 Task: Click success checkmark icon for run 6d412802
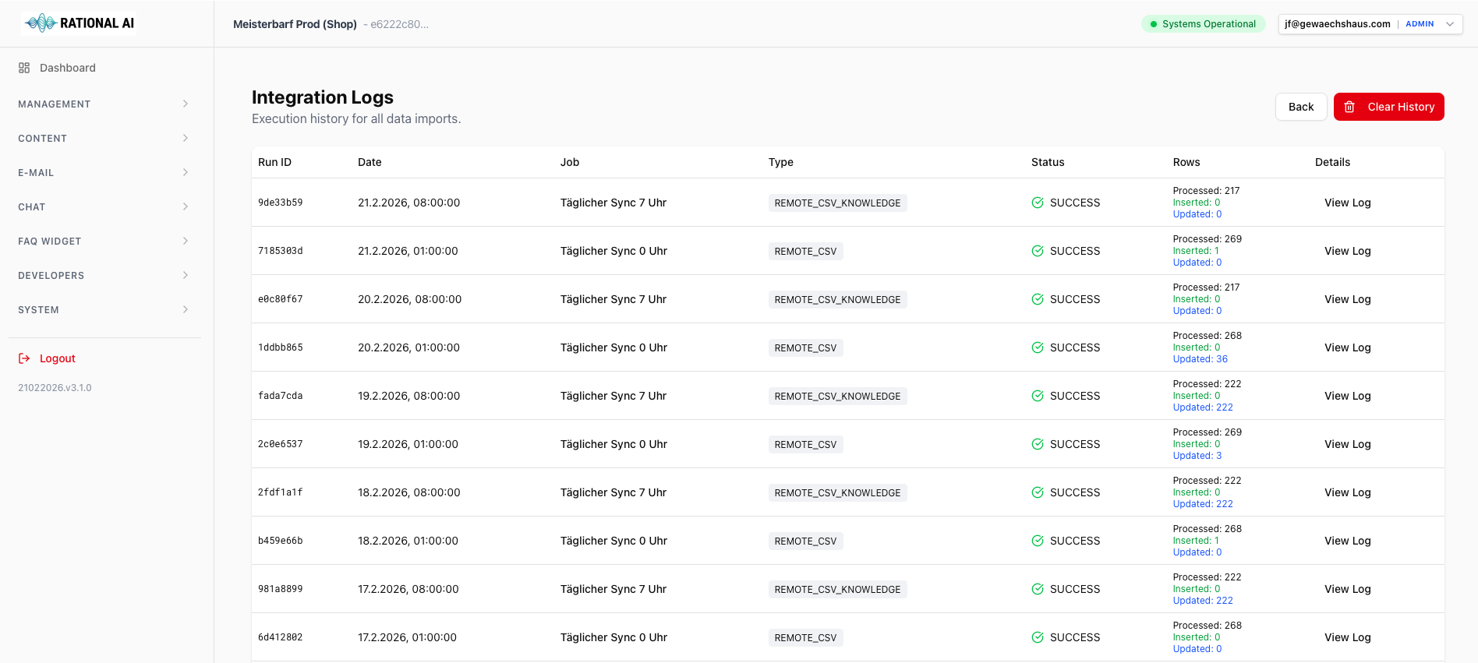pyautogui.click(x=1038, y=637)
